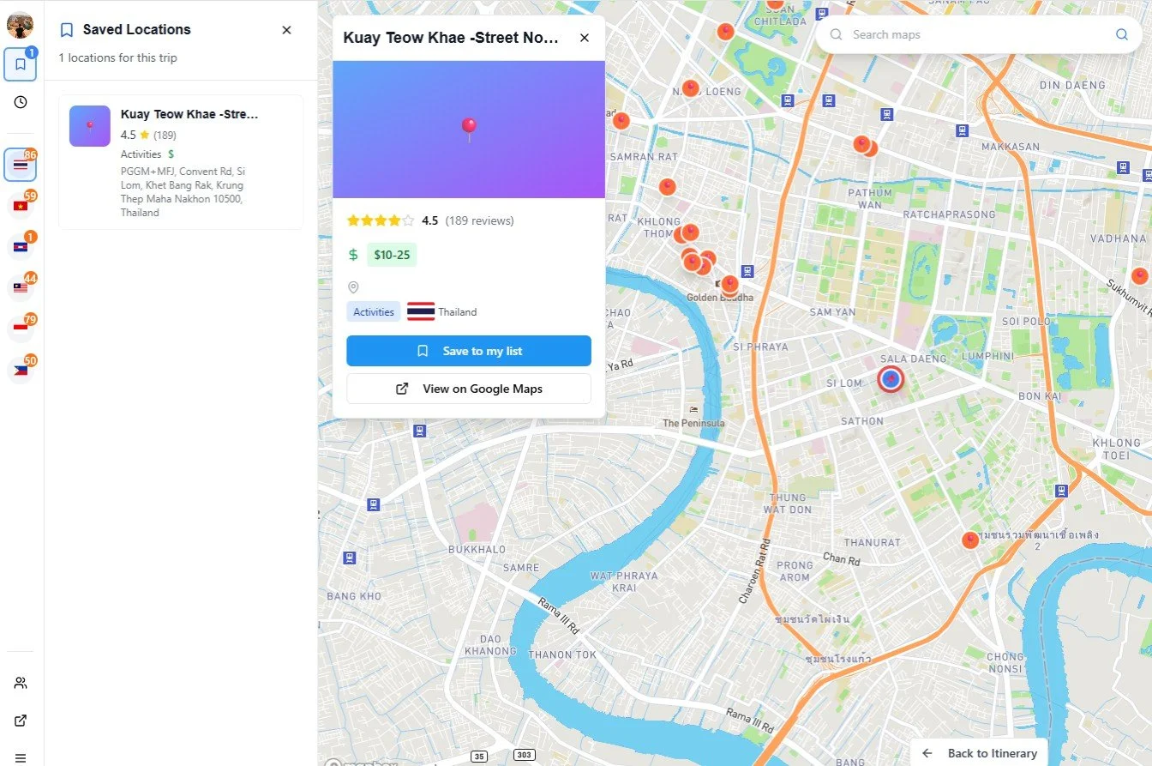Open the user profile avatar
This screenshot has width=1152, height=766.
tap(20, 26)
